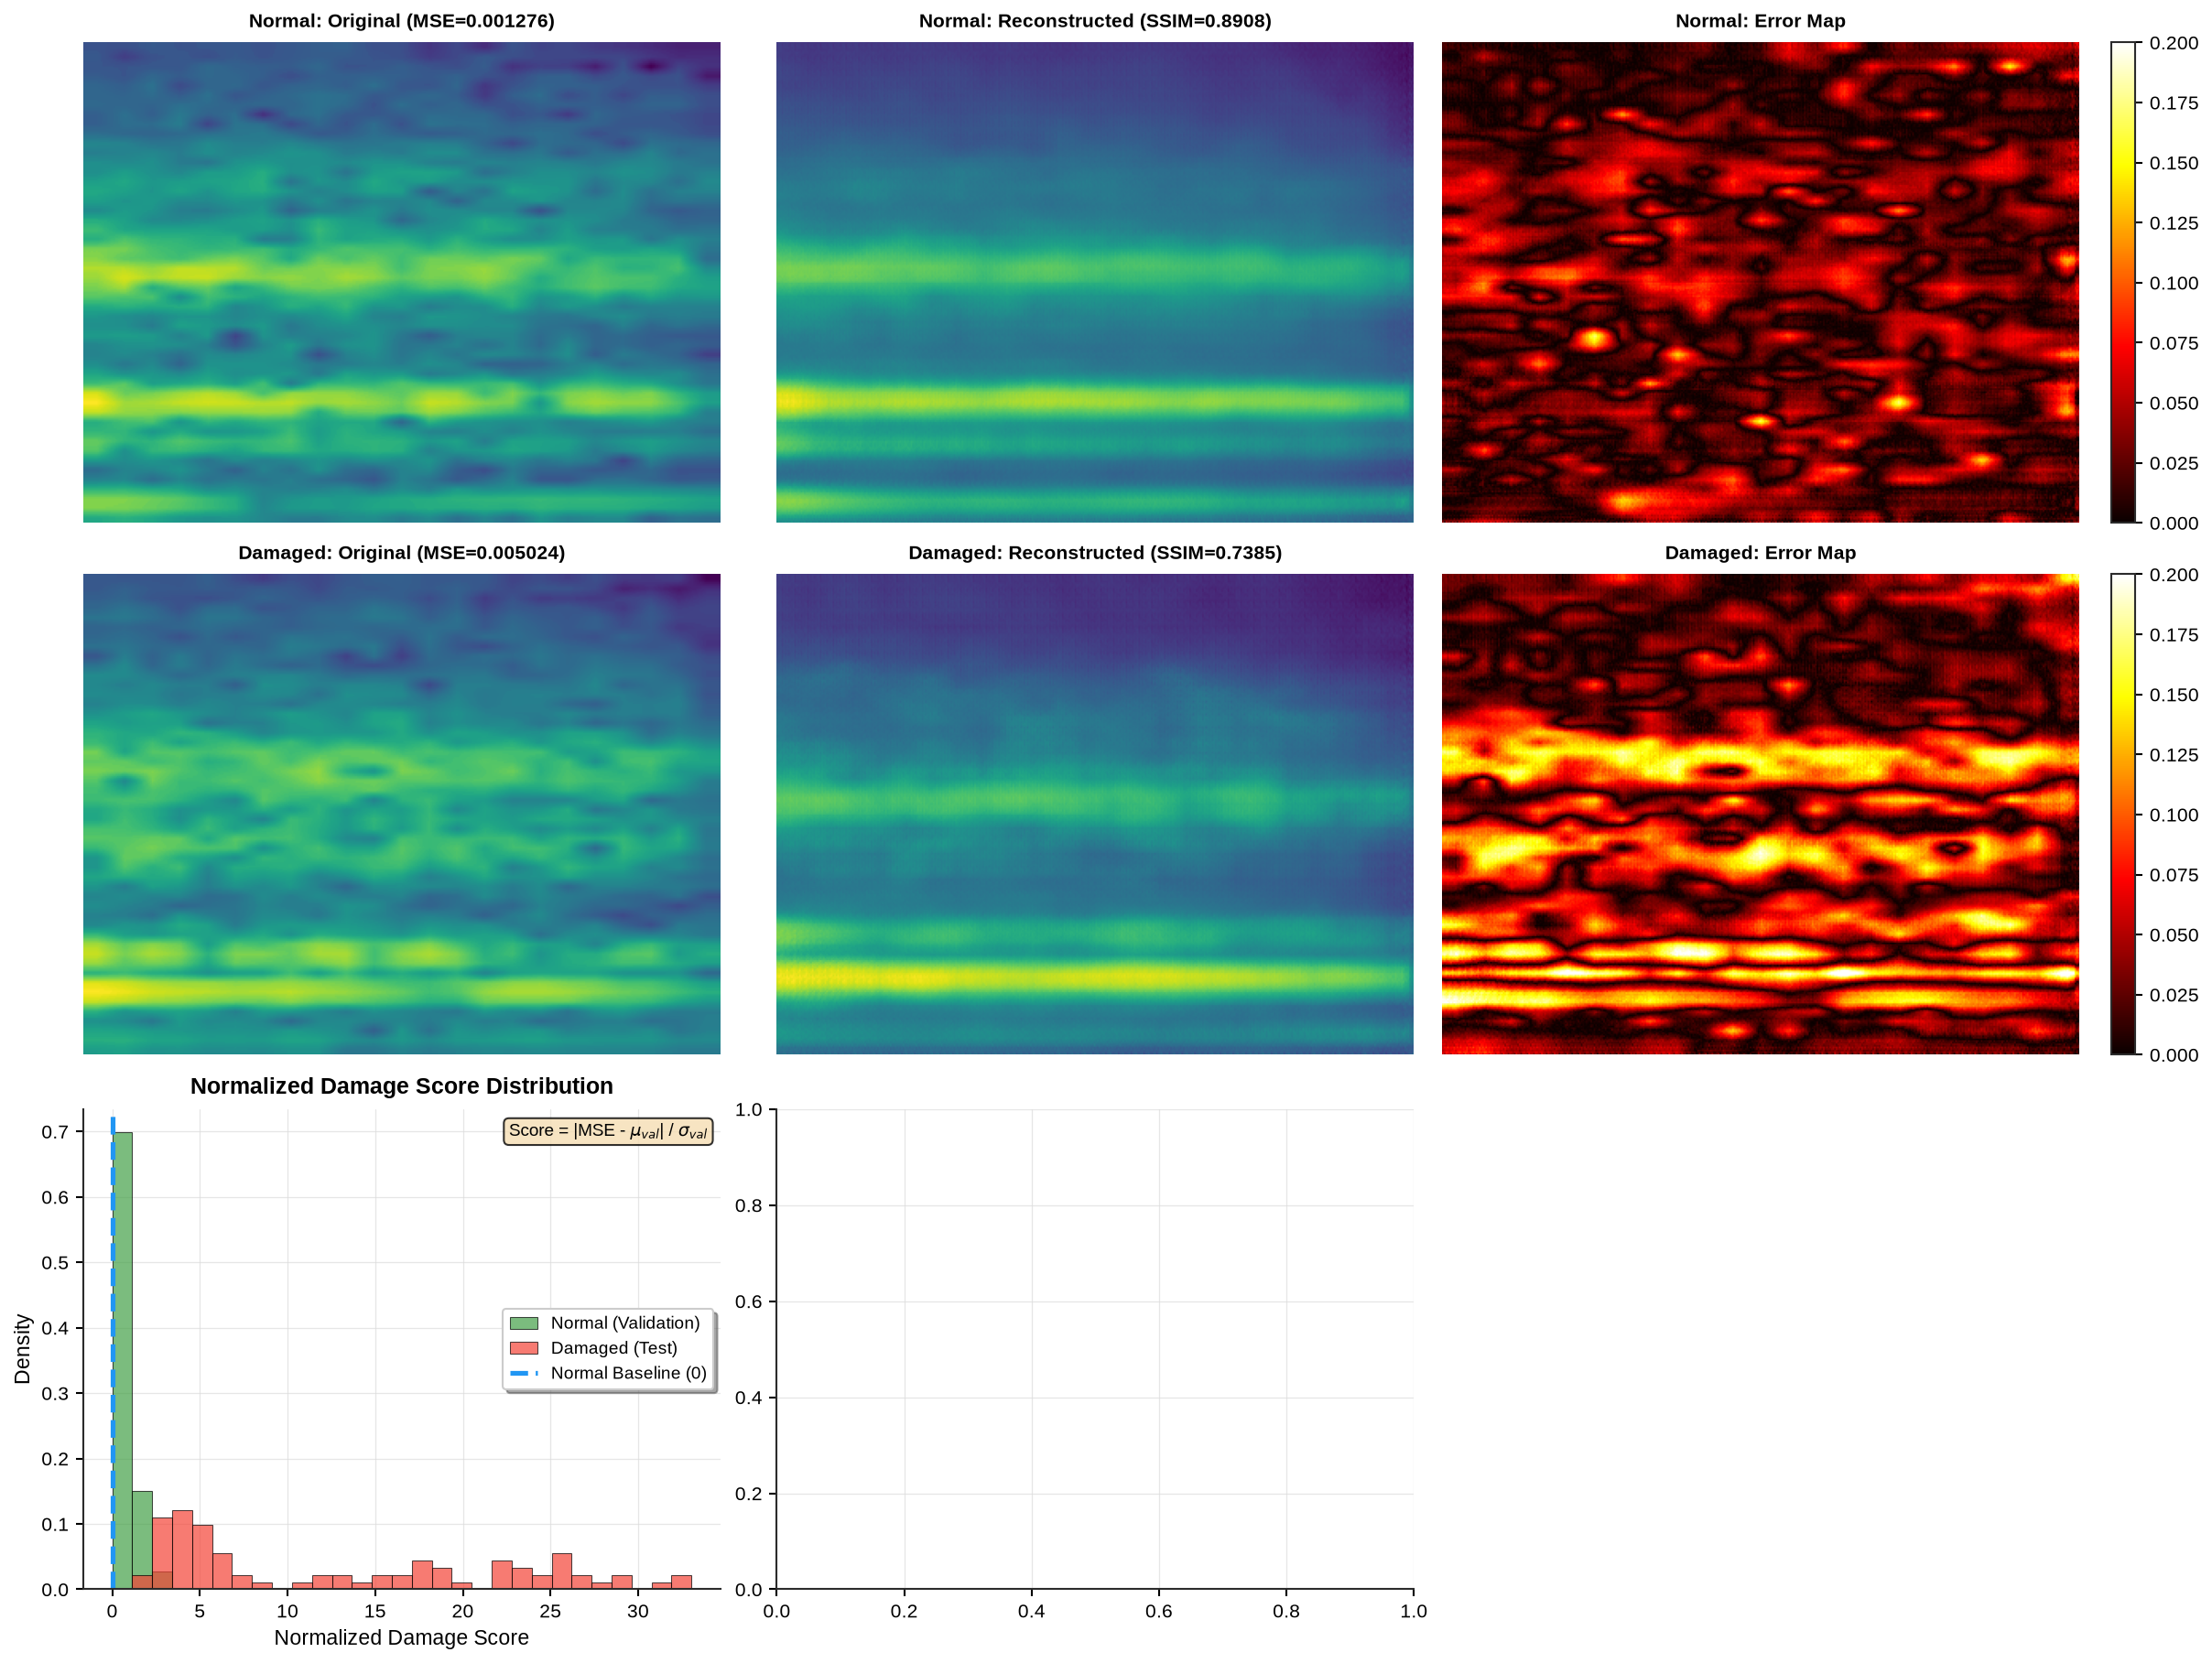Click the Score formula annotation box
This screenshot has width=2212, height=1663.
pyautogui.click(x=608, y=1131)
